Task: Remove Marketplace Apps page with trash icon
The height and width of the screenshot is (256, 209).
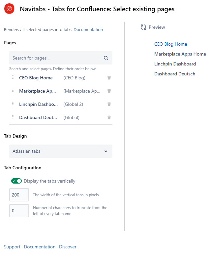Action: pyautogui.click(x=109, y=91)
